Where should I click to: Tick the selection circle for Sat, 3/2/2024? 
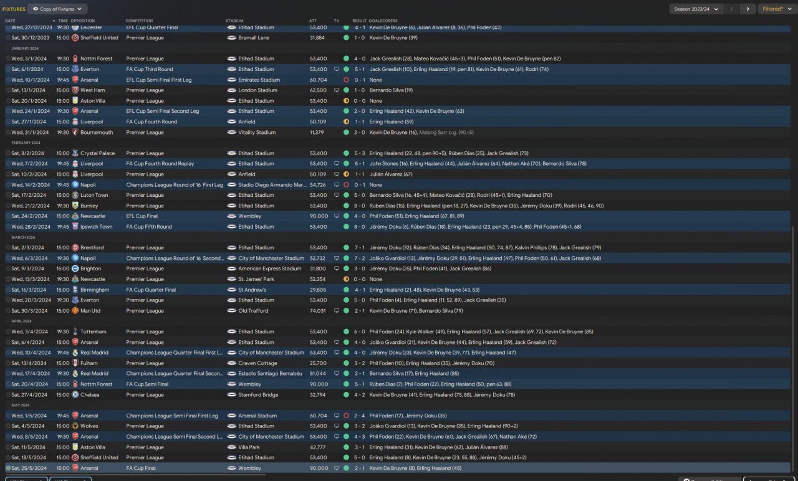8,153
